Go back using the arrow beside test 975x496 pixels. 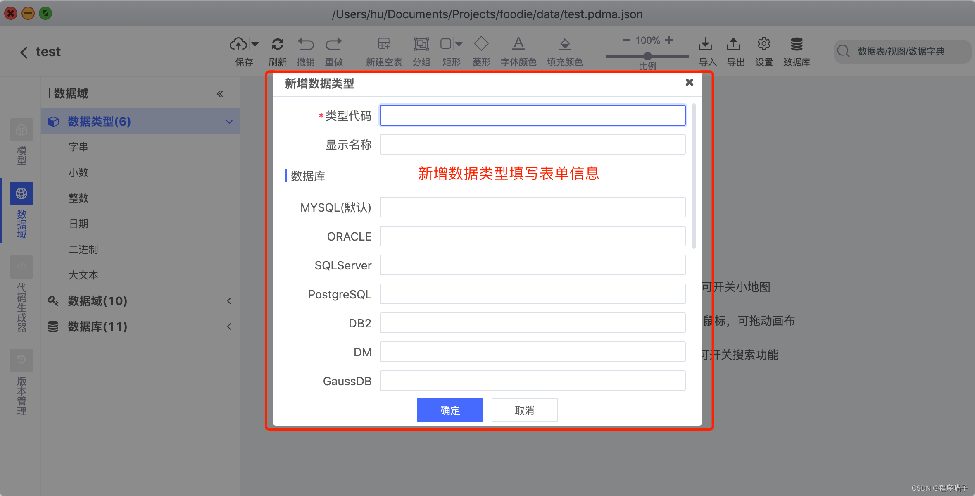point(24,52)
